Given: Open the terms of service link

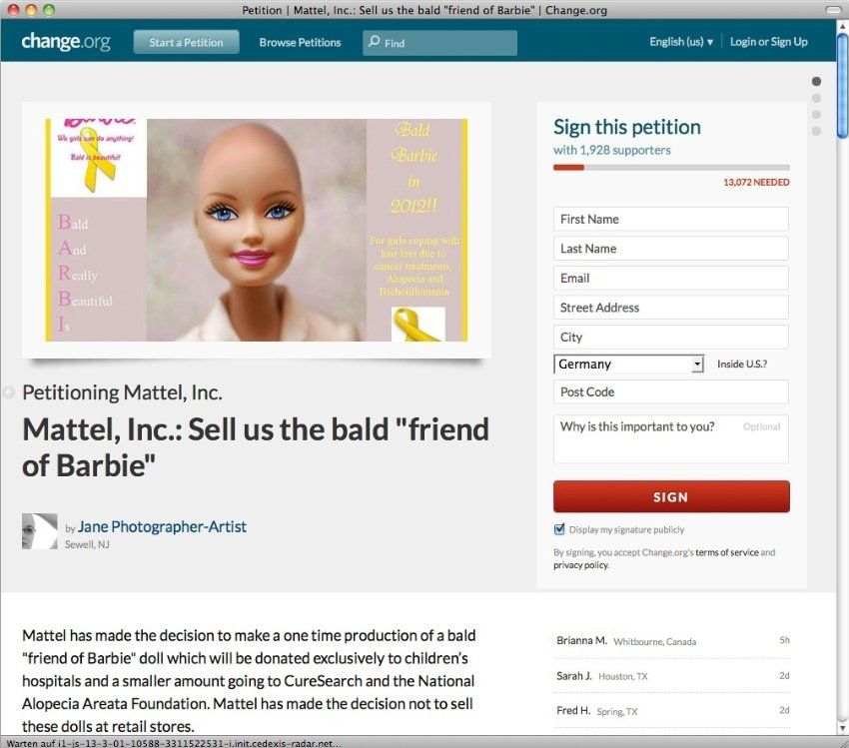Looking at the screenshot, I should click(x=726, y=552).
